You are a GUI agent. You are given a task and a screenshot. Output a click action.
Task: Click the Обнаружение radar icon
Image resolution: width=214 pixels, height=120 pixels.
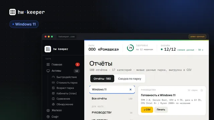tap(53, 104)
